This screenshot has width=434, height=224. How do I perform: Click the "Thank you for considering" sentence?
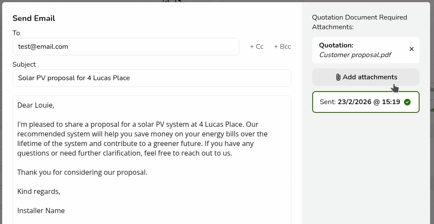82,172
